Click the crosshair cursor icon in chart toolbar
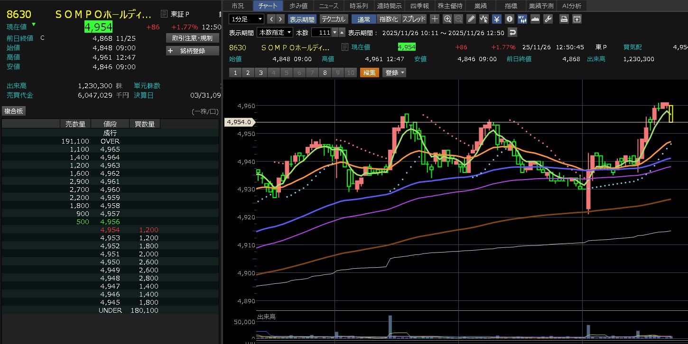Viewport: 688px width, 344px height. 435,19
